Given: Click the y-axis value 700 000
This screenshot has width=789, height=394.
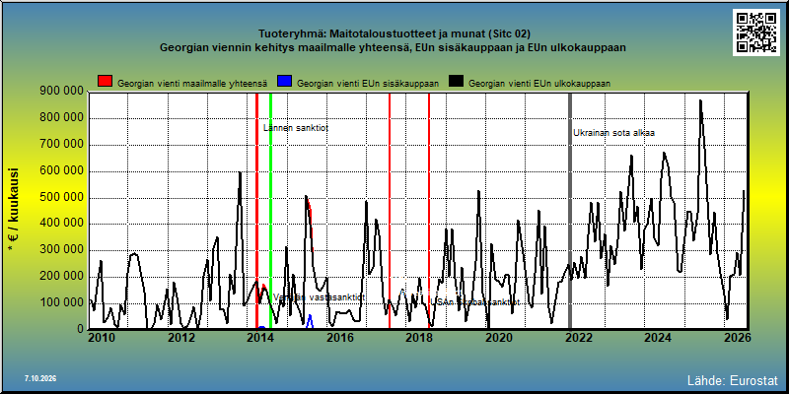Looking at the screenshot, I should pos(61,145).
